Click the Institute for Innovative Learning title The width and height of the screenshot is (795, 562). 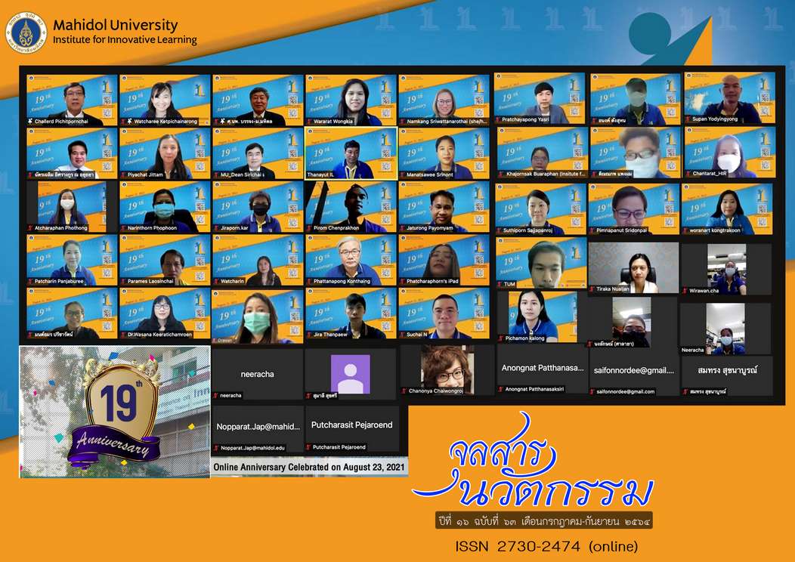[x=125, y=39]
